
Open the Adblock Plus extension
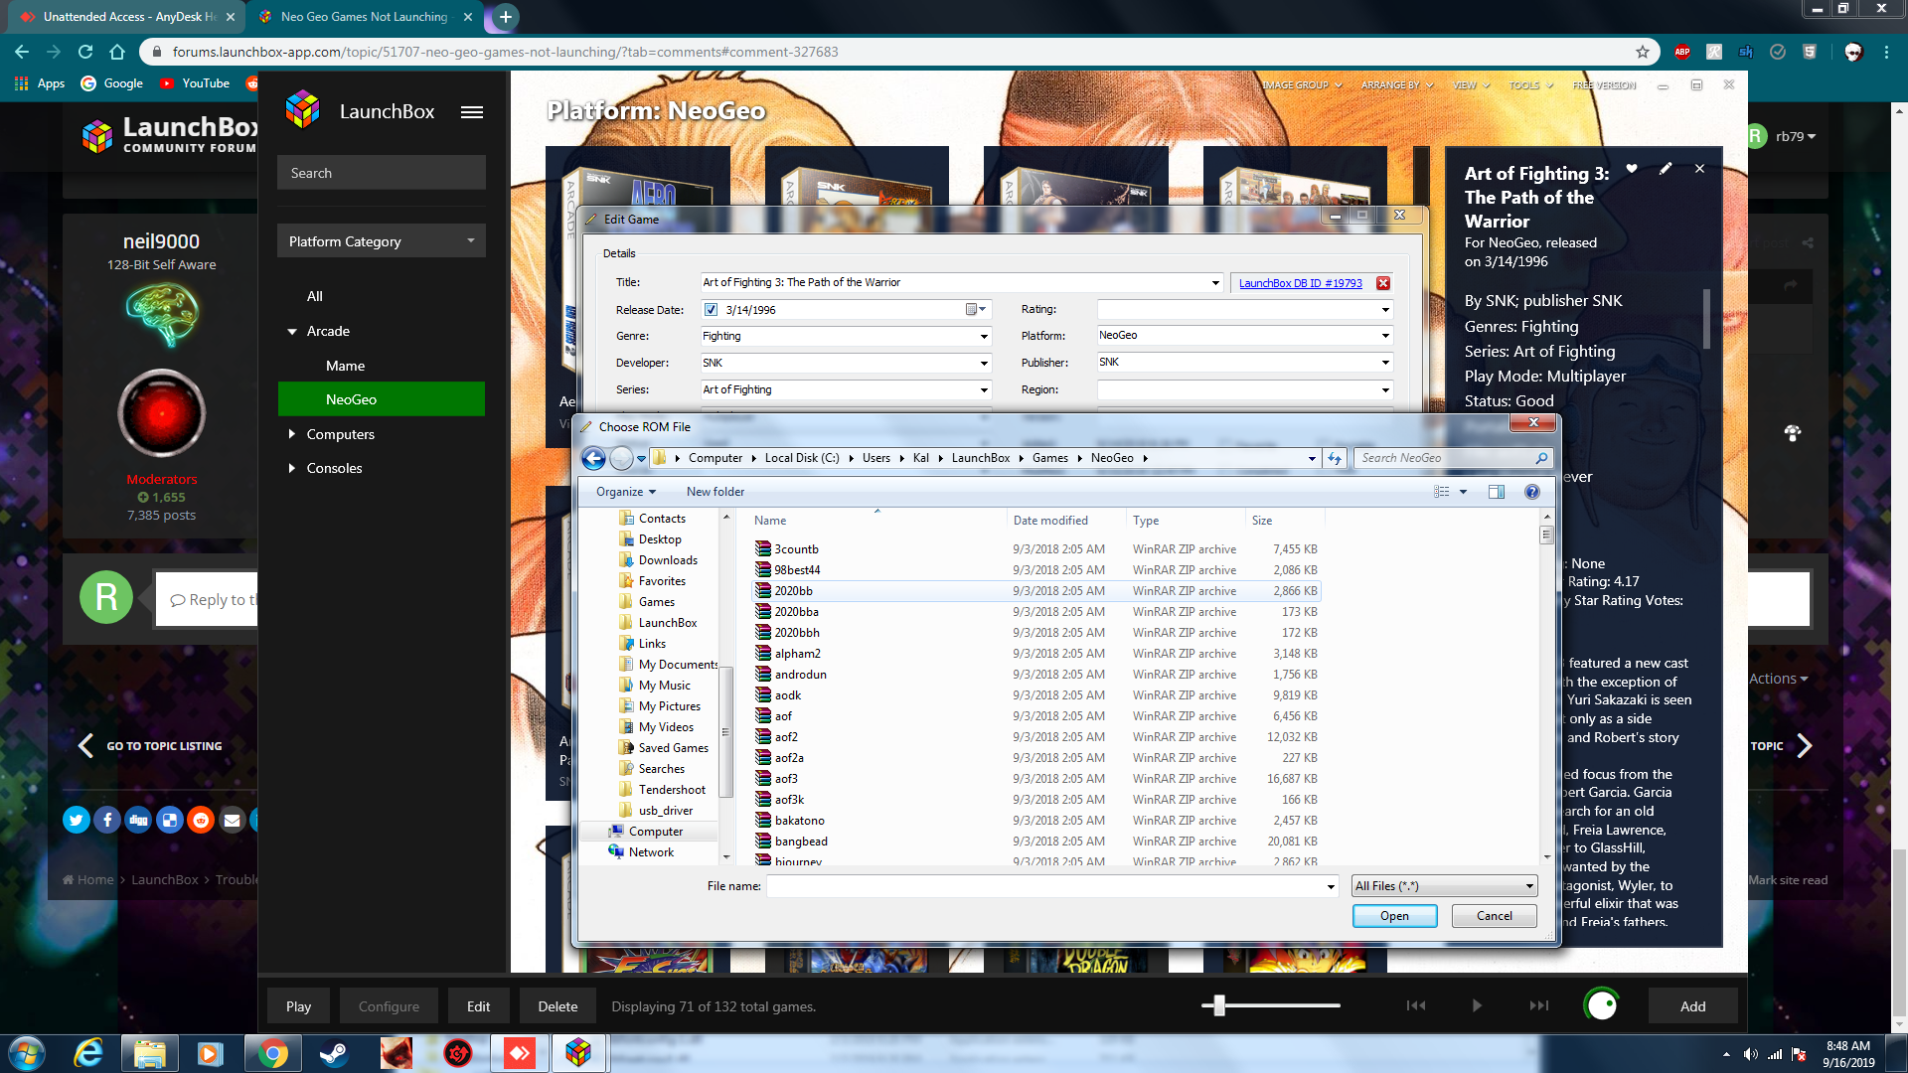pos(1682,52)
